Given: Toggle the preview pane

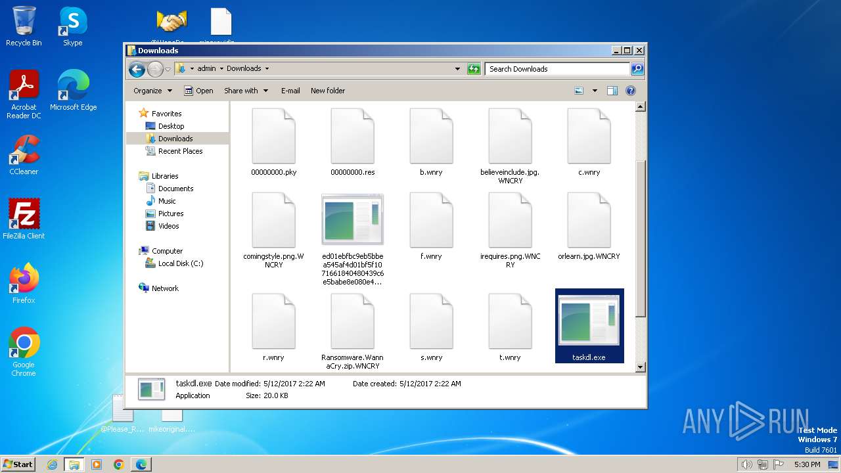Looking at the screenshot, I should [x=612, y=91].
